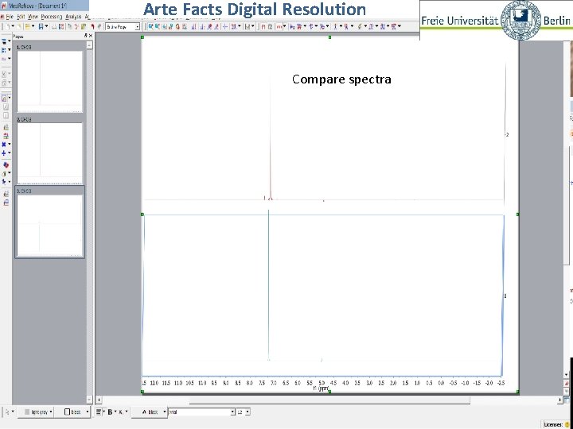573x429 pixels.
Task: Select page 1 thumbnail
Action: (x=49, y=81)
